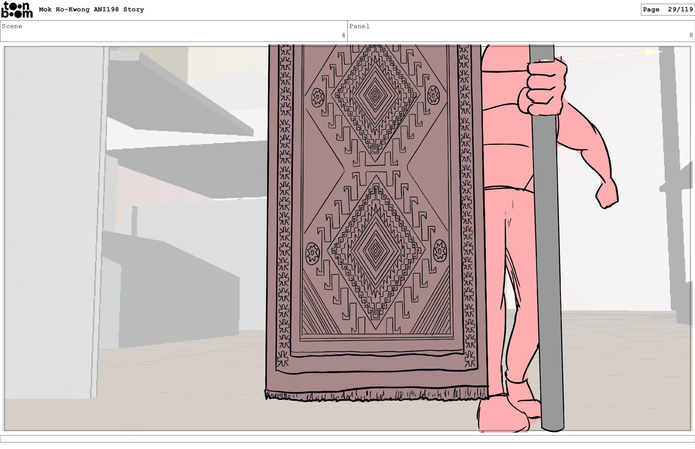Click the upper diamond pattern on the rug

[375, 96]
